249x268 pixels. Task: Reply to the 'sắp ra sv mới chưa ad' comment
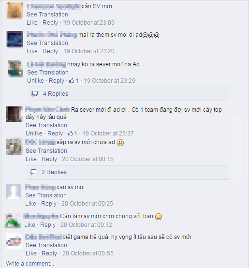pyautogui.click(x=49, y=159)
